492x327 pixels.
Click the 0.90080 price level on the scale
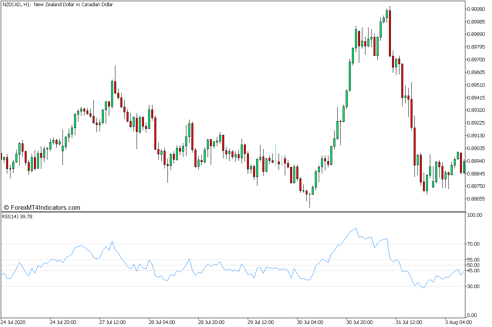pos(476,8)
